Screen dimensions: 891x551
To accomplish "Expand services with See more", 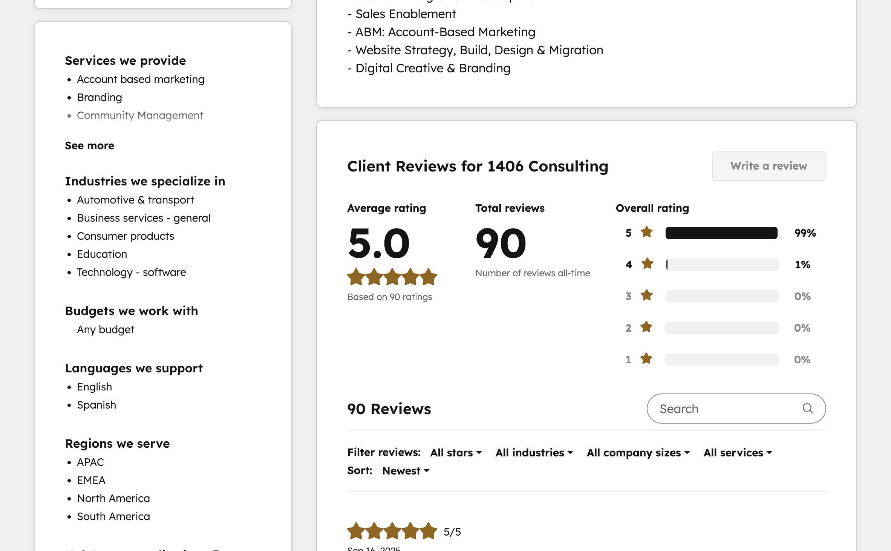I will (90, 145).
